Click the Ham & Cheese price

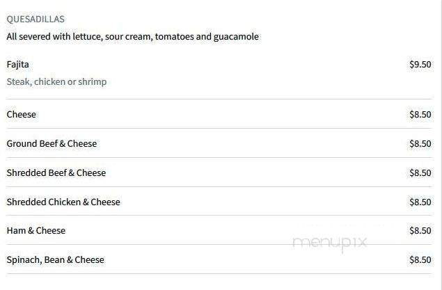pos(420,231)
